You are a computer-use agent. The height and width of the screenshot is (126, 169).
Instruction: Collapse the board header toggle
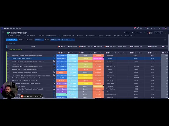pos(165,40)
